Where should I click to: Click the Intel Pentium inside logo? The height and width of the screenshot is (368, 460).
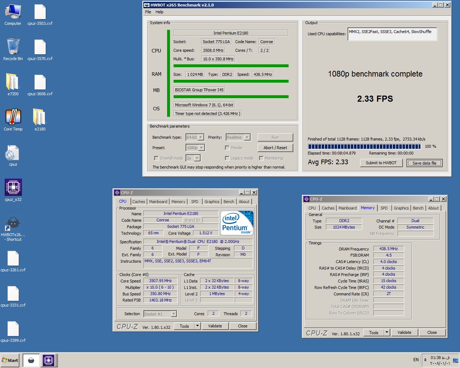238,223
